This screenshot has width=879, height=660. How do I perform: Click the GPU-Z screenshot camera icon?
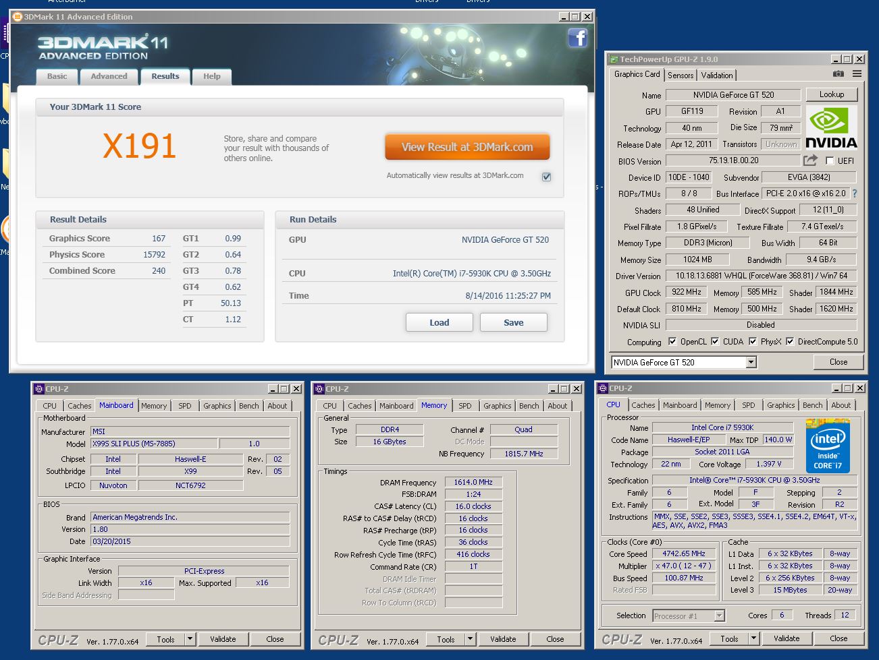(x=838, y=74)
